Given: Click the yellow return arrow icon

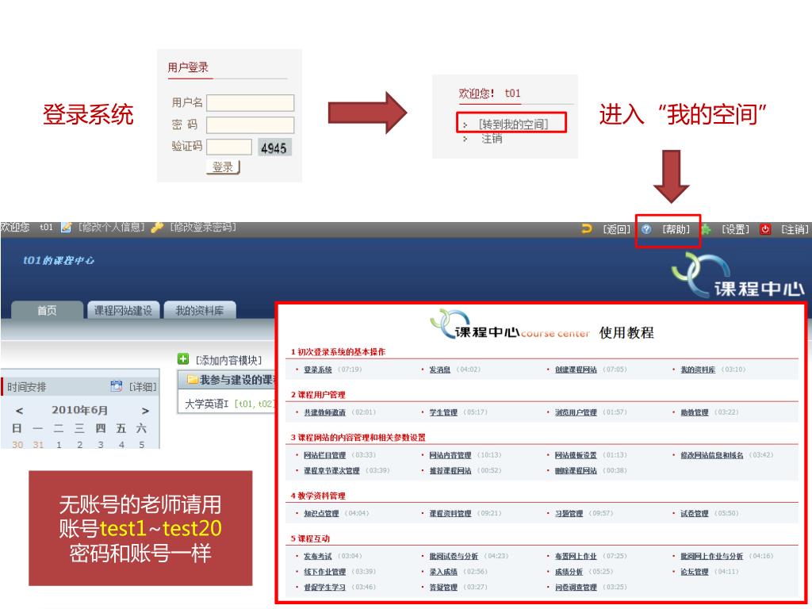Looking at the screenshot, I should pyautogui.click(x=587, y=228).
